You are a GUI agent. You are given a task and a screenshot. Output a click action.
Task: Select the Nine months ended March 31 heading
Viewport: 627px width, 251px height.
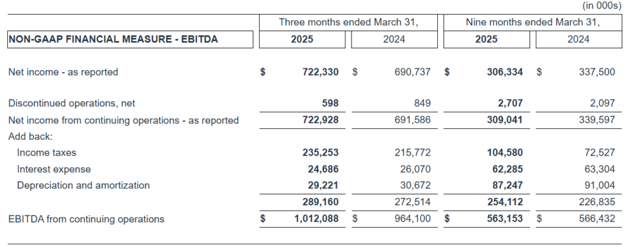532,23
